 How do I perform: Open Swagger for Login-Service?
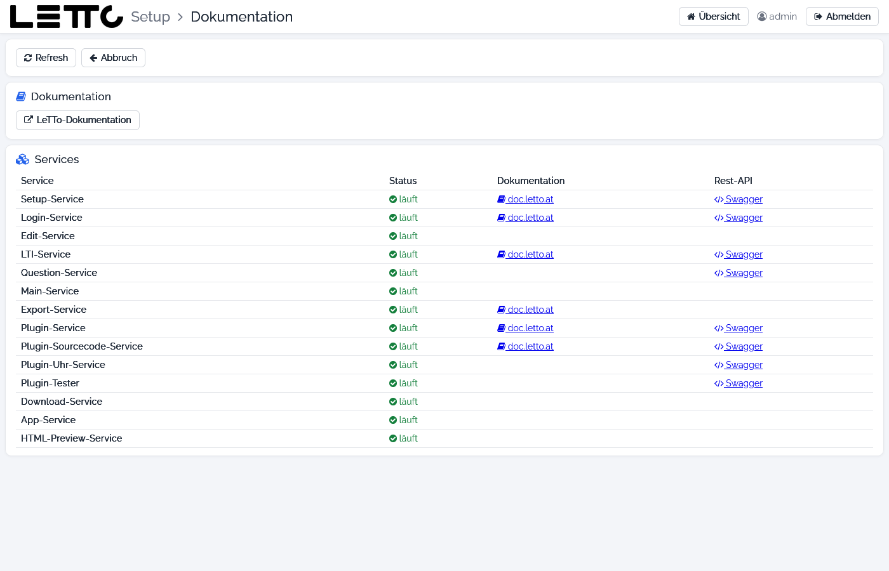(739, 218)
